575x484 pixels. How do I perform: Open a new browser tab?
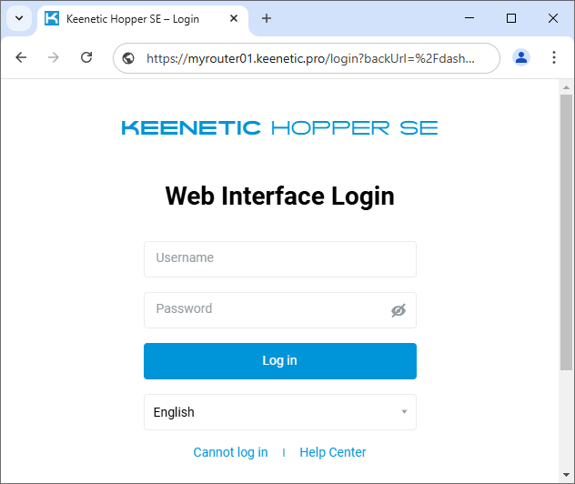267,18
